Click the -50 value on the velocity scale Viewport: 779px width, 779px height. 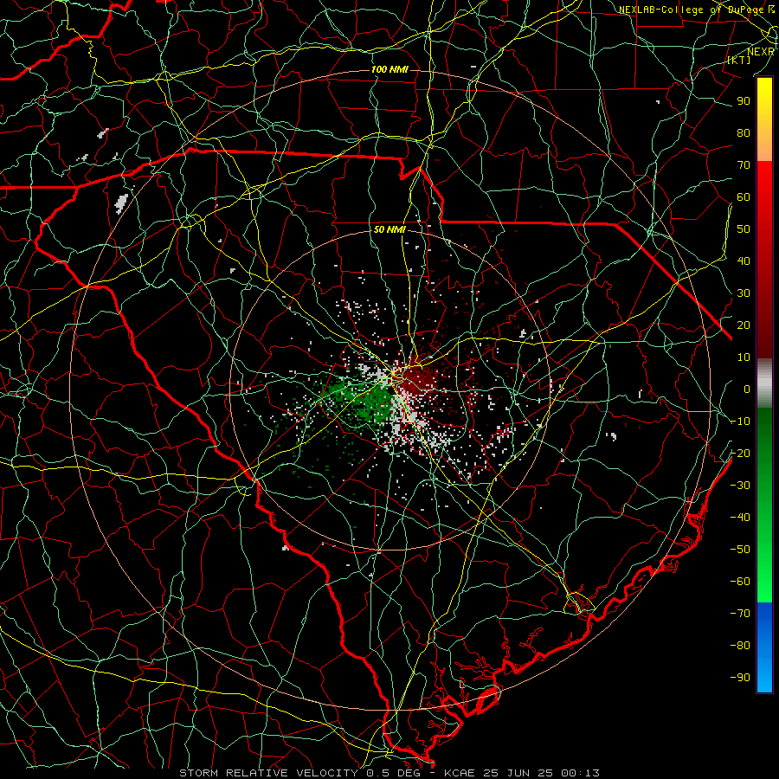pyautogui.click(x=740, y=550)
